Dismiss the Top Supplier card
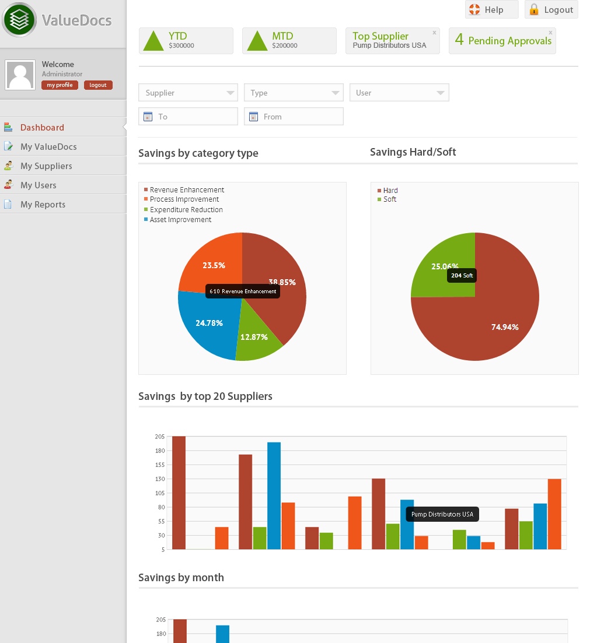The image size is (590, 643). 434,33
